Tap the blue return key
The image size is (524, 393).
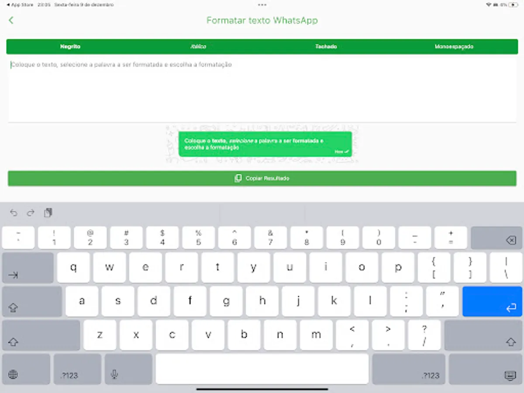click(x=493, y=301)
